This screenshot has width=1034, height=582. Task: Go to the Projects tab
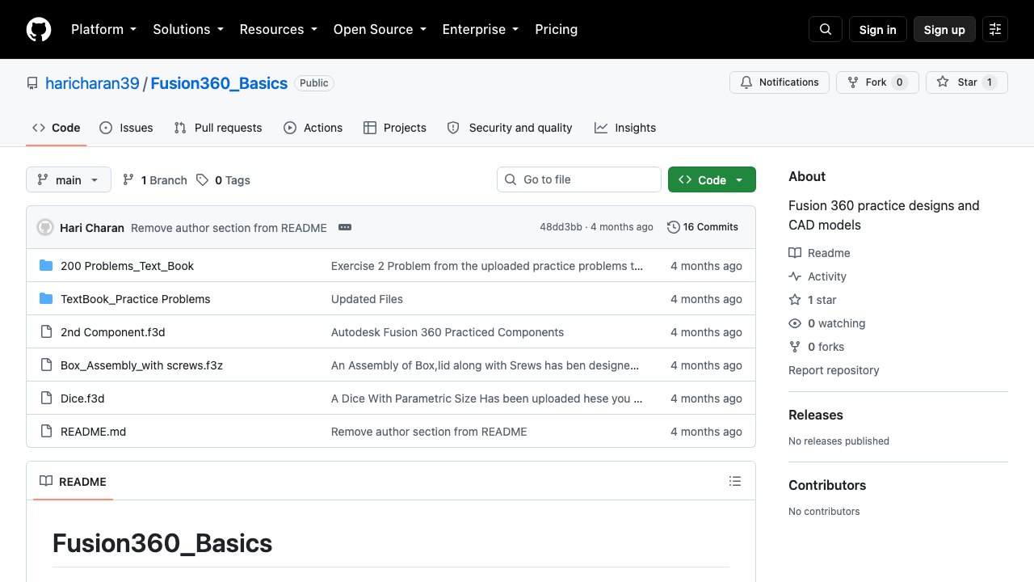click(395, 128)
